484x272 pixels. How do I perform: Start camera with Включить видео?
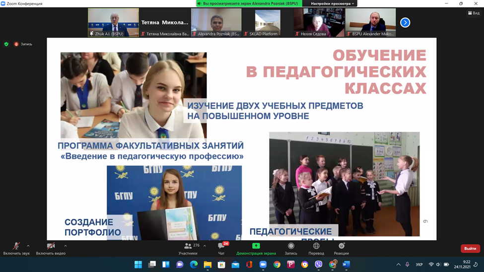51,249
